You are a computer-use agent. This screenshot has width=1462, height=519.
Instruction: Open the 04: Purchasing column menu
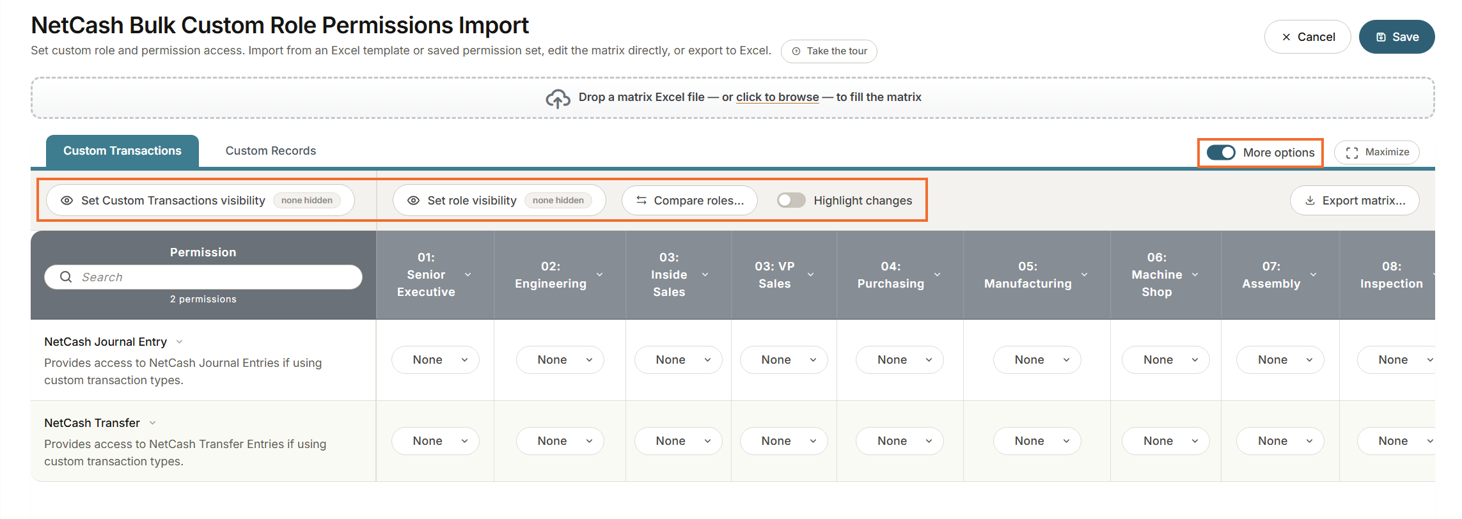pyautogui.click(x=938, y=275)
